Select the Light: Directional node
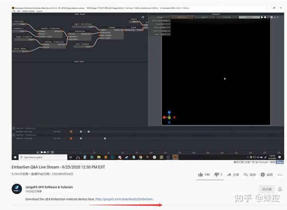The width and height of the screenshot is (287, 210). tap(83, 26)
